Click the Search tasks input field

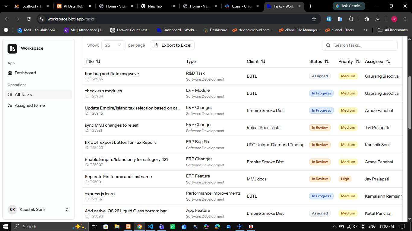pos(360,45)
